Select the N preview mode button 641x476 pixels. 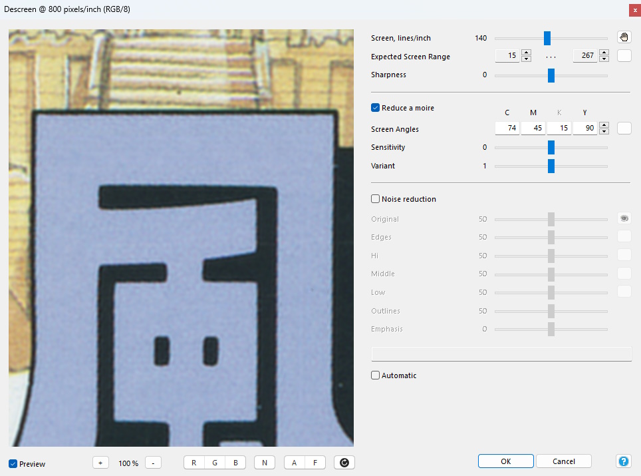pyautogui.click(x=264, y=463)
